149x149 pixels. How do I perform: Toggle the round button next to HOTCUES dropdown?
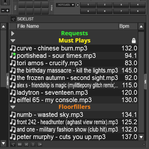78,5
